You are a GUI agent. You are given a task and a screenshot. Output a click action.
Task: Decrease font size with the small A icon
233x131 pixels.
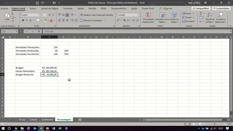tap(54, 15)
